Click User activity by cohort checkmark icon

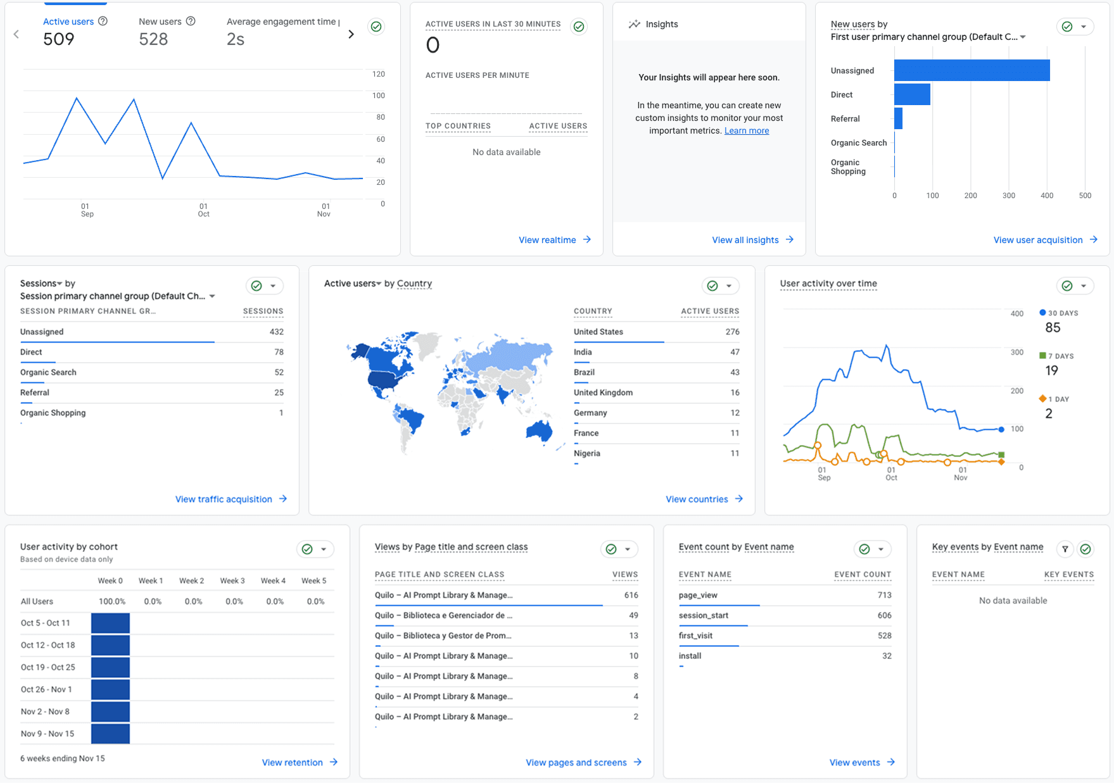307,549
